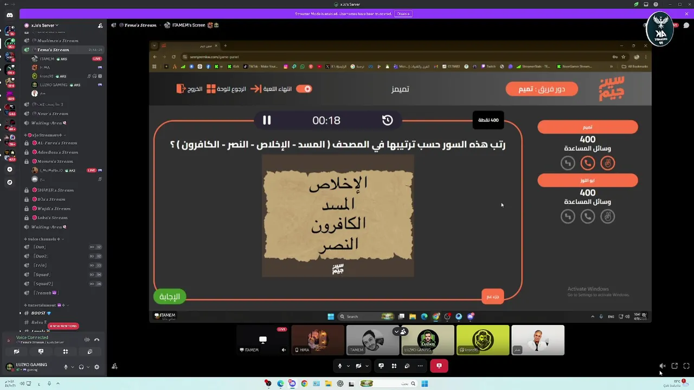Pop out the stream into a window
This screenshot has height=390, width=694.
674,366
